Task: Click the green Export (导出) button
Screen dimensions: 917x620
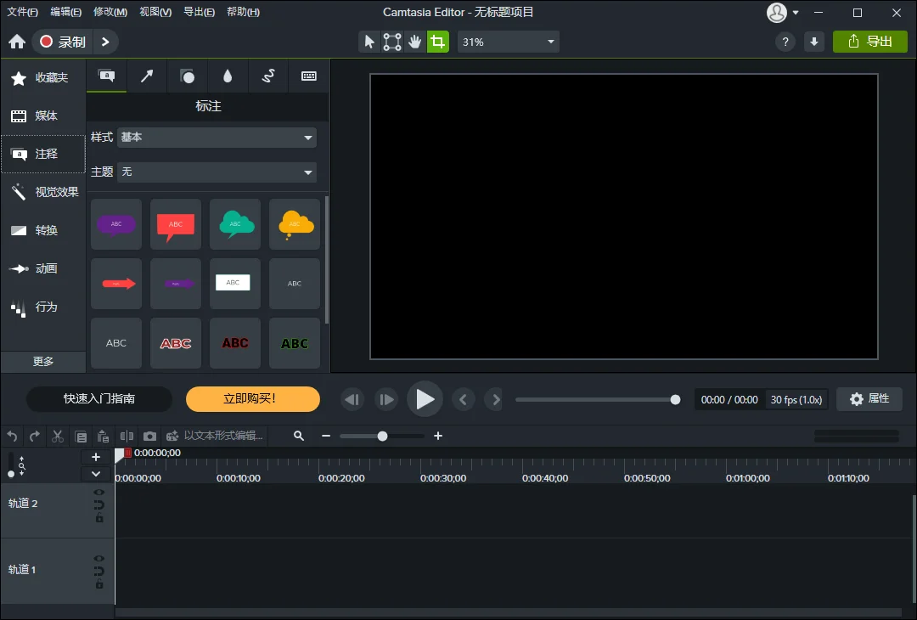Action: 869,42
